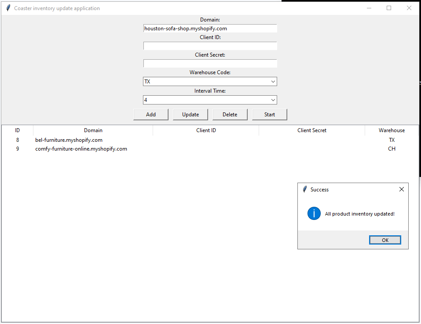Click the Client Secret column header
This screenshot has height=324, width=421.
(312, 130)
